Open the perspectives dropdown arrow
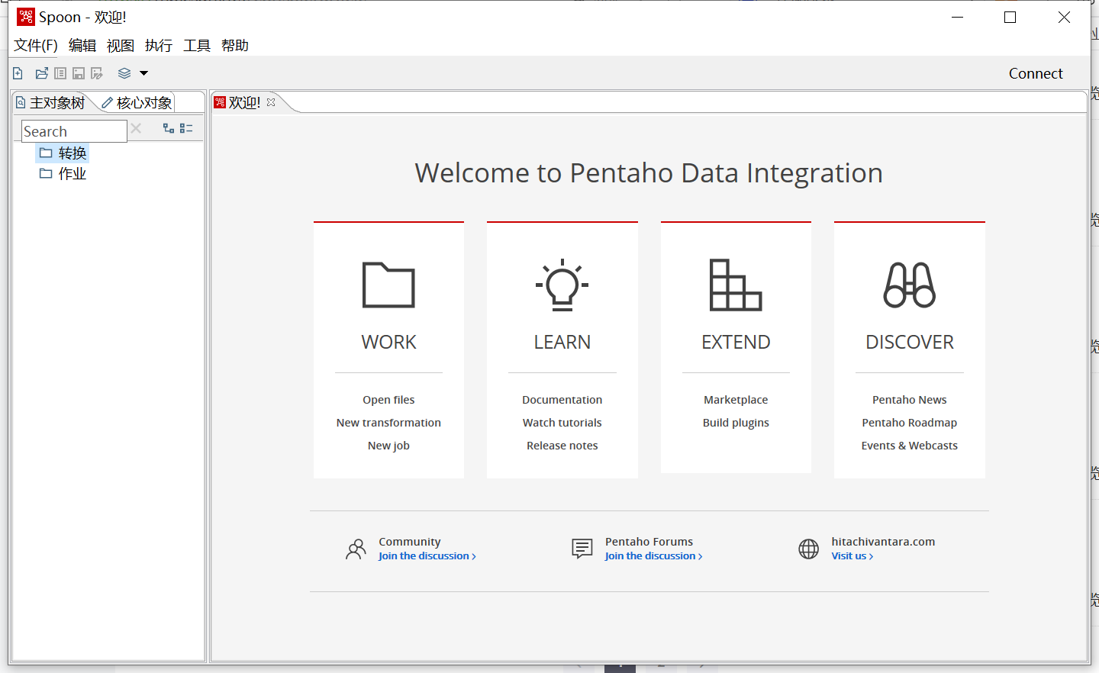This screenshot has width=1099, height=673. click(x=143, y=73)
